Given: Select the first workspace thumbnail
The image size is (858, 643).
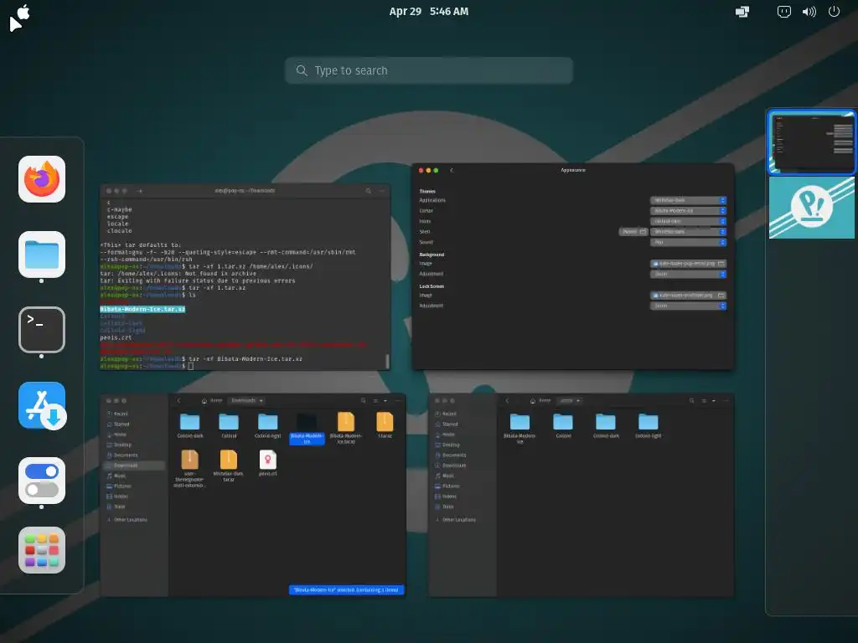Looking at the screenshot, I should 812,141.
